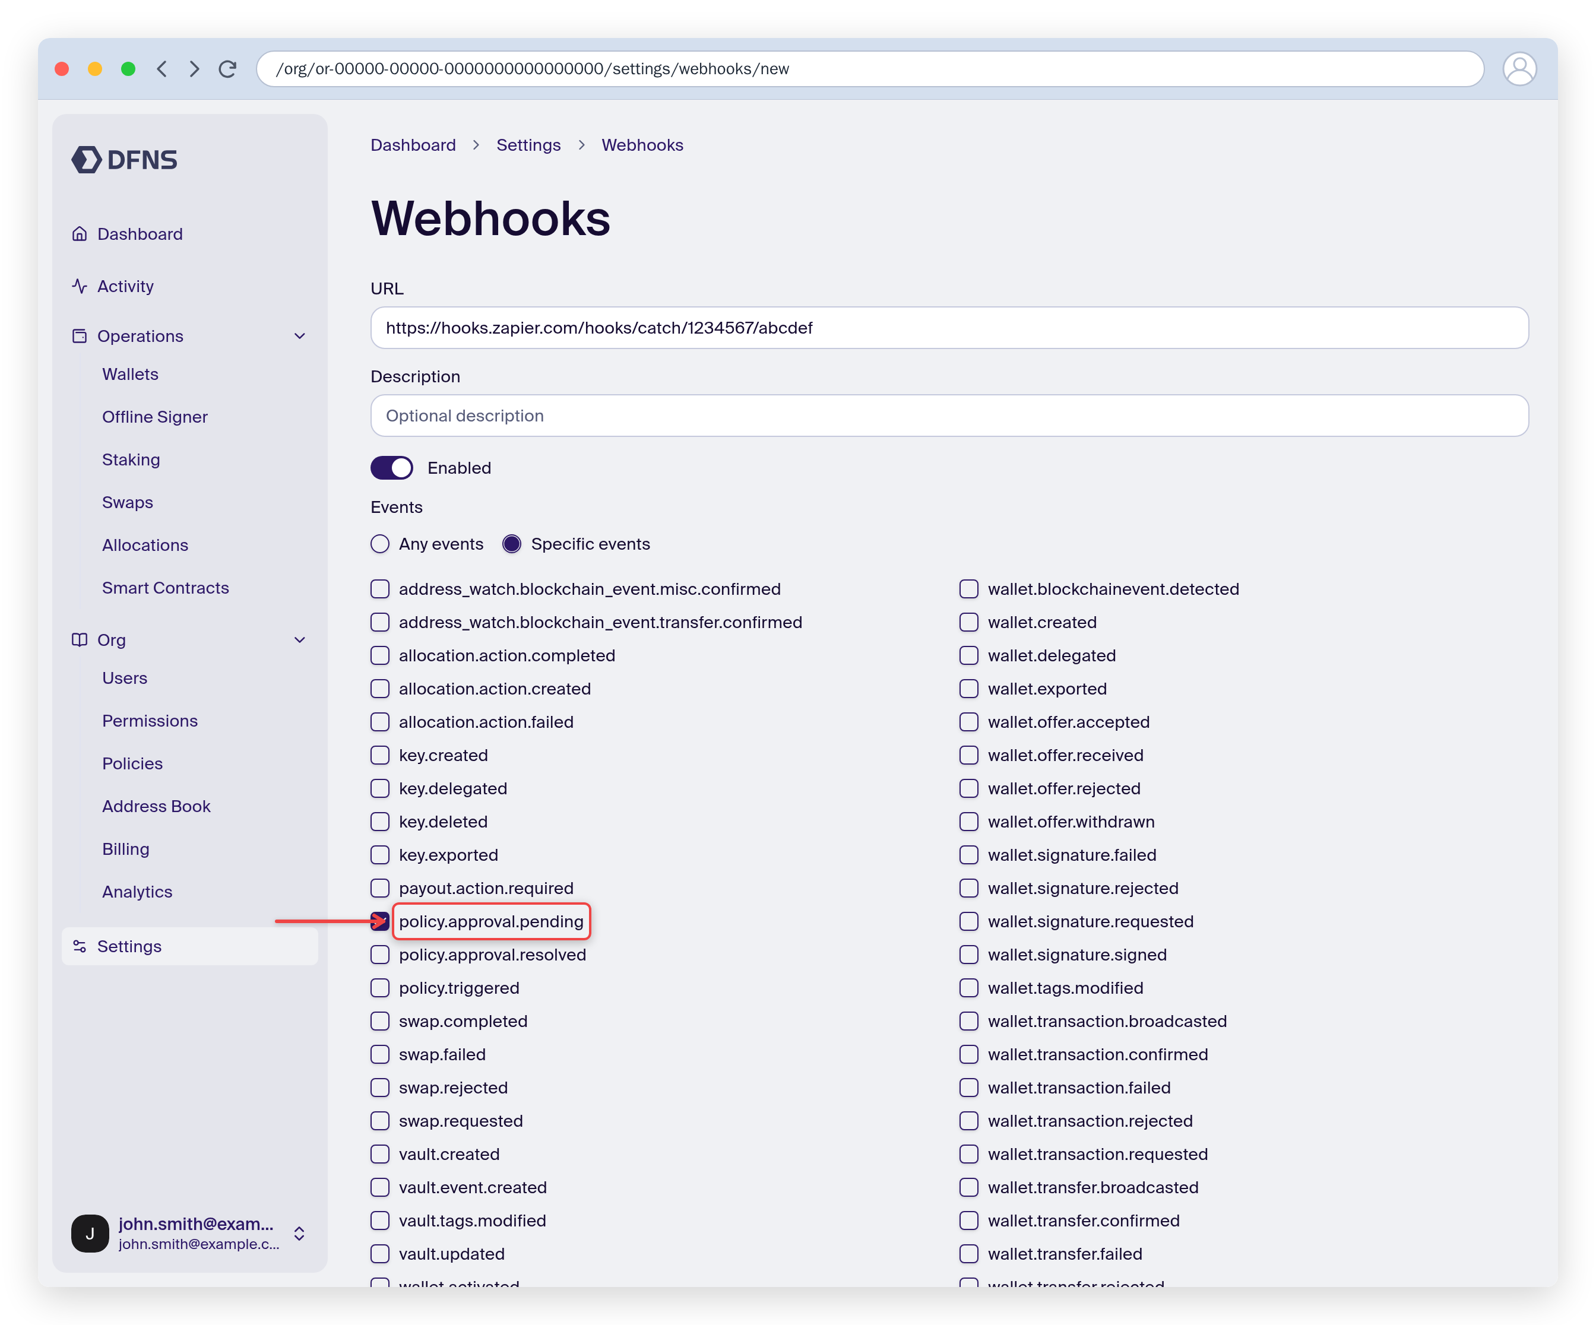
Task: Open Offline Signer in the sidebar
Action: pyautogui.click(x=155, y=417)
